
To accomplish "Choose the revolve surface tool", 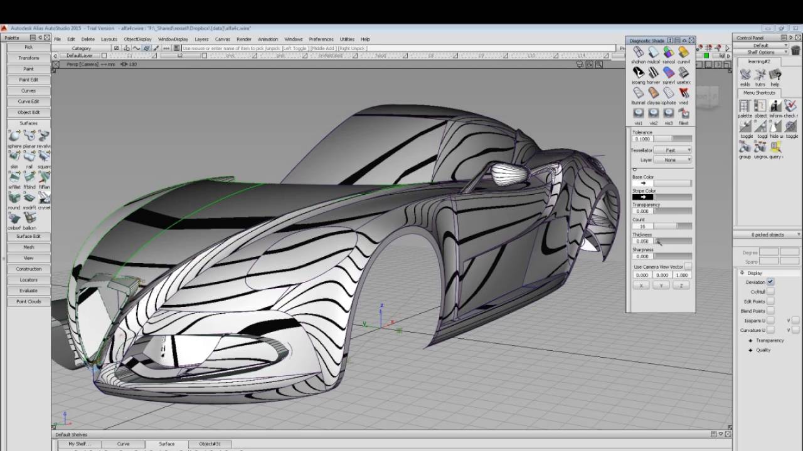I will coord(44,137).
